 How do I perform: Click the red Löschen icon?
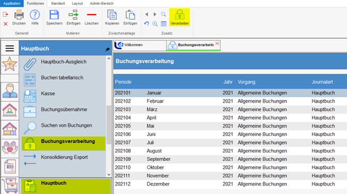coord(91,15)
